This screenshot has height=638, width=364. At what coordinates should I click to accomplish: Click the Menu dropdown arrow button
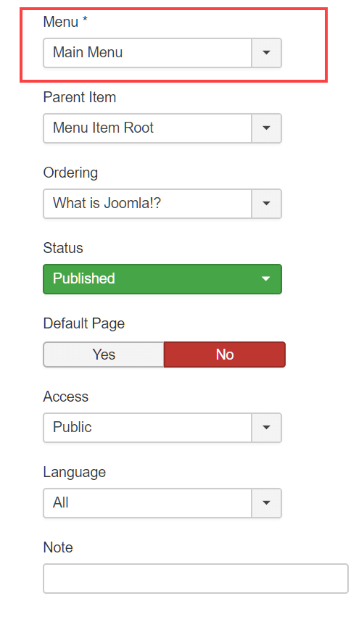click(266, 53)
